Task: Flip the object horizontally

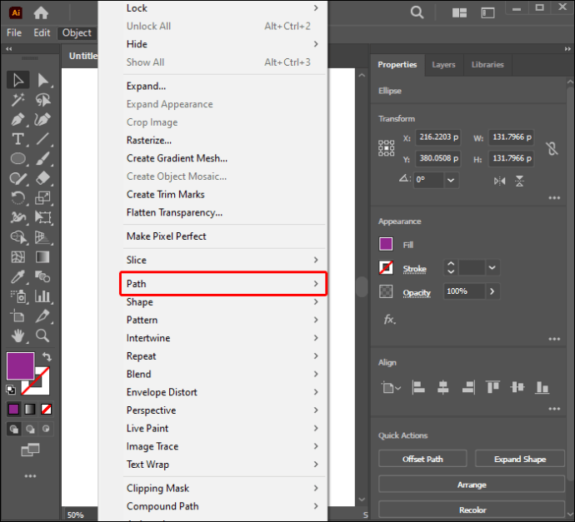Action: click(499, 181)
